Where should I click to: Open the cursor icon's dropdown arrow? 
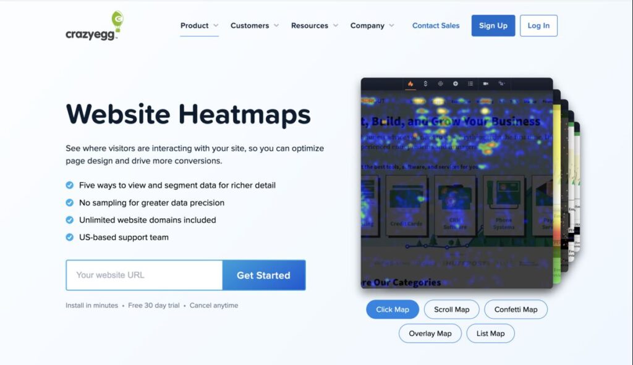505,83
